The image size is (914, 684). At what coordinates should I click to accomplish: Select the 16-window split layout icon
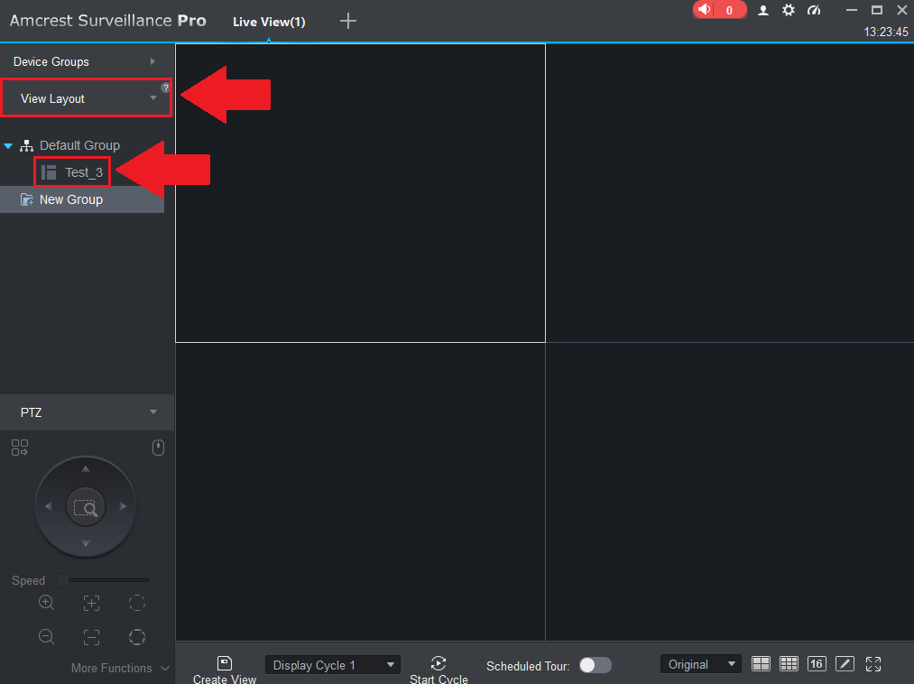817,664
